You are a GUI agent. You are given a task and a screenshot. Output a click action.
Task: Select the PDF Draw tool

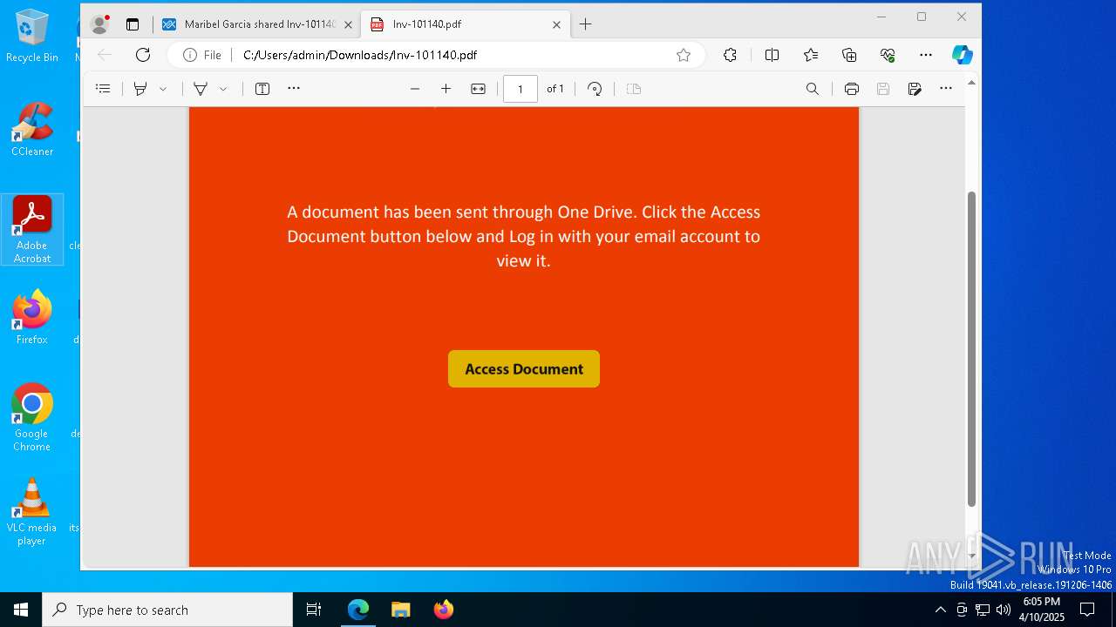click(201, 89)
